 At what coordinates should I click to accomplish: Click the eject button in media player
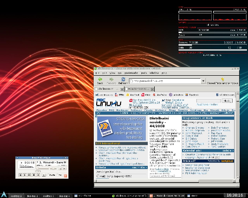(x=44, y=175)
